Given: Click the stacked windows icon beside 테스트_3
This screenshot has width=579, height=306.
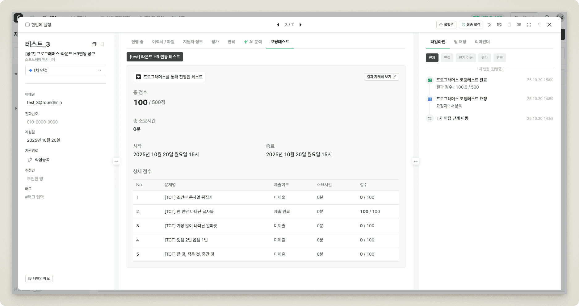Looking at the screenshot, I should tap(94, 44).
